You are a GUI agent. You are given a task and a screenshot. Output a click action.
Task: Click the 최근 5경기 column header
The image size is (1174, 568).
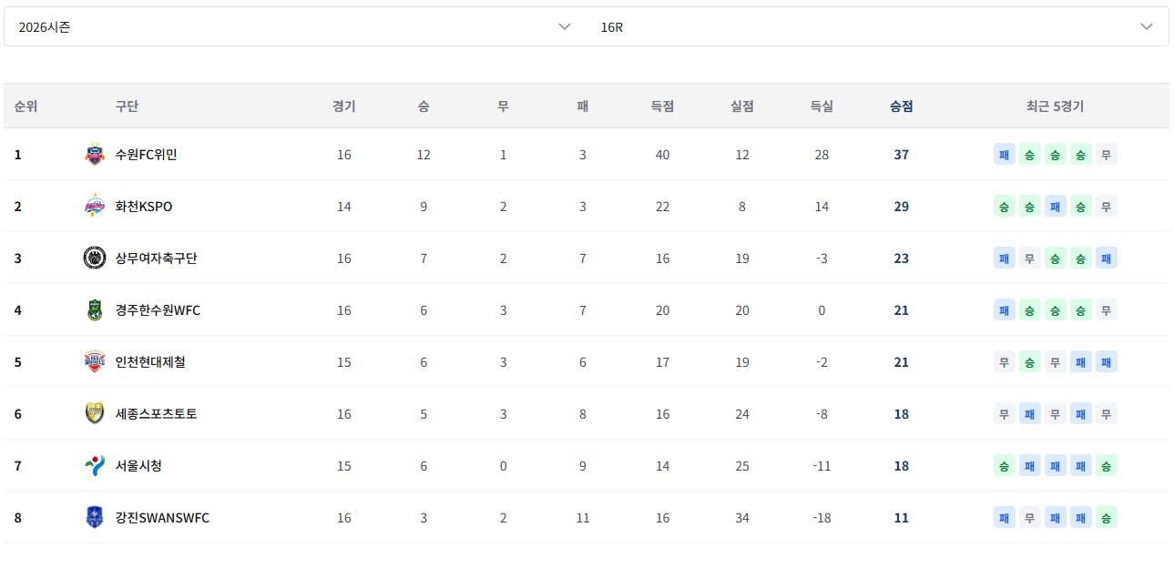1055,106
